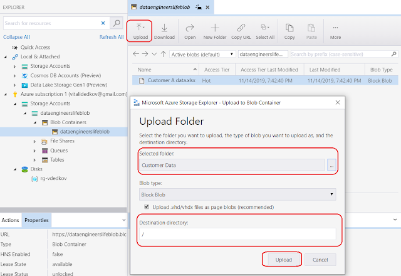Navigate back with the left arrow

[x=136, y=54]
